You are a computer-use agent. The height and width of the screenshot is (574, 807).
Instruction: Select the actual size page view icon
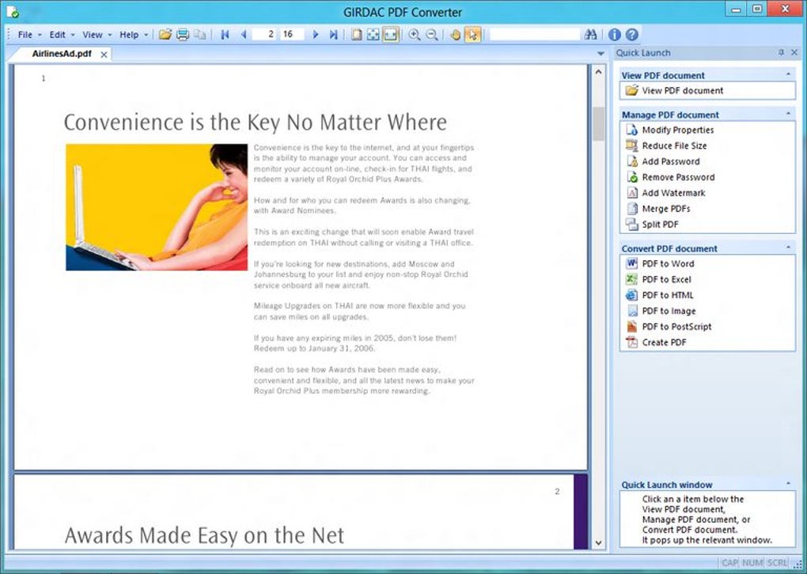tap(356, 35)
